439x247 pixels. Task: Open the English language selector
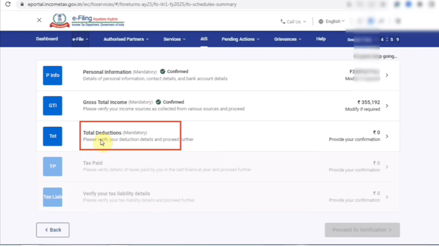coord(332,22)
